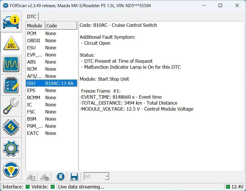Select the FSC module row
Image resolution: width=246 pixels, height=191 pixels.
[52, 112]
